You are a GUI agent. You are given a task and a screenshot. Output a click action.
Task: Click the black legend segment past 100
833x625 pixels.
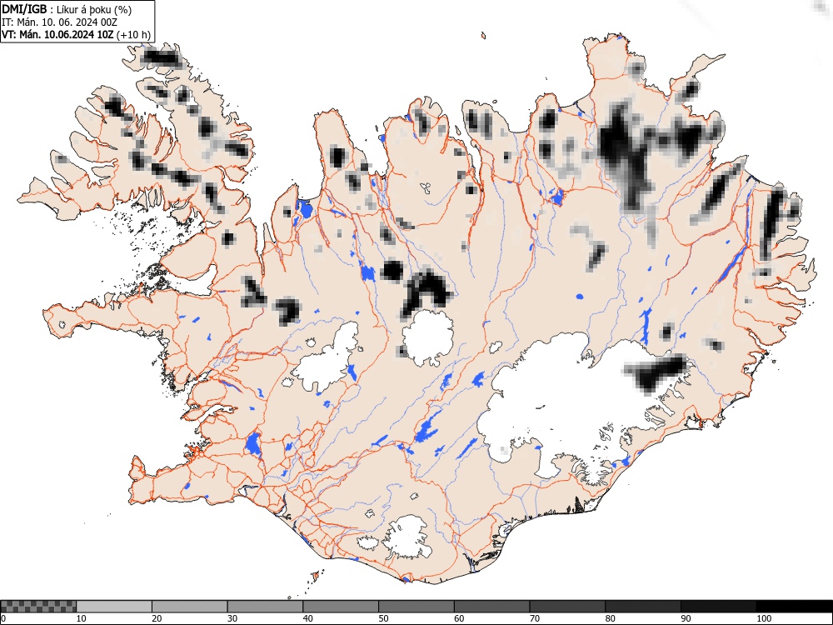pos(794,607)
